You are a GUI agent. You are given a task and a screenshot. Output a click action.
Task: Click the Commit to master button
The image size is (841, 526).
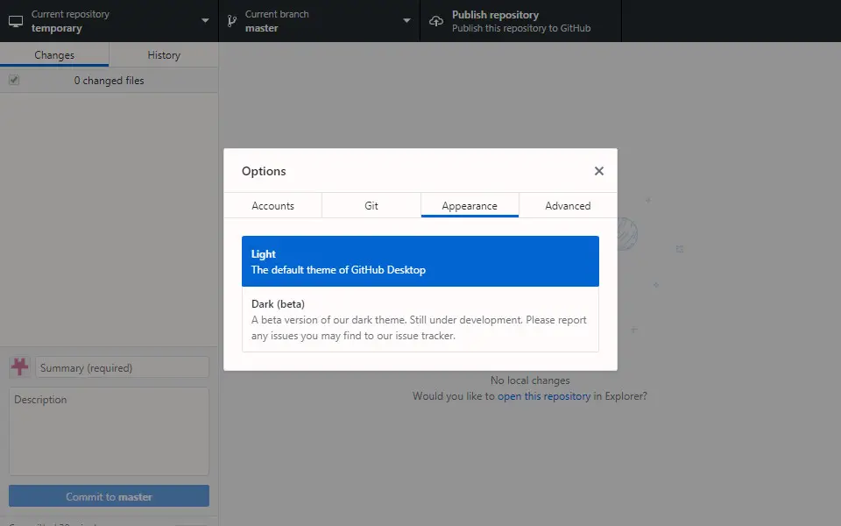pos(109,496)
